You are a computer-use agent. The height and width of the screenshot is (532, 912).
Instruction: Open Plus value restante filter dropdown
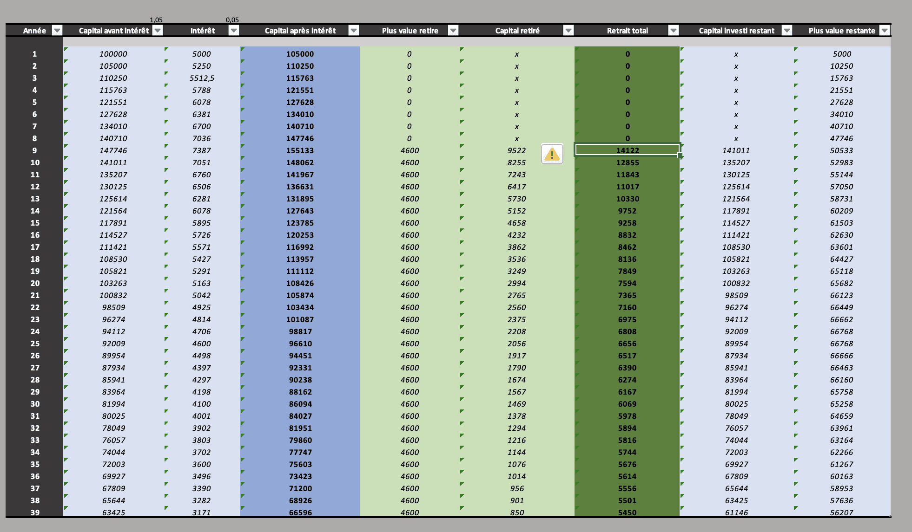pyautogui.click(x=884, y=31)
